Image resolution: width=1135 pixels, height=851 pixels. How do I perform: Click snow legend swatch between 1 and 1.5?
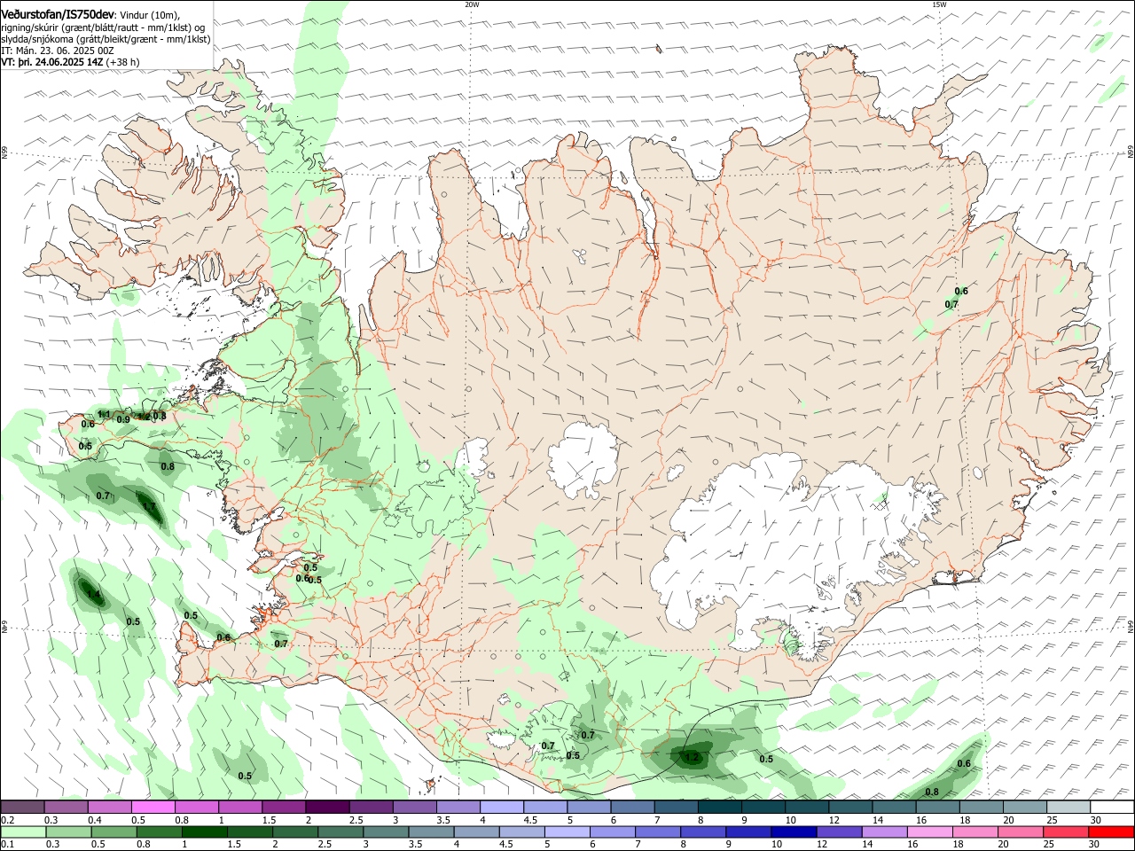tap(239, 807)
